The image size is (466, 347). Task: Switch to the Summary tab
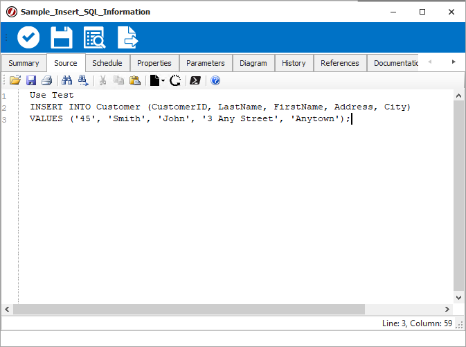24,63
